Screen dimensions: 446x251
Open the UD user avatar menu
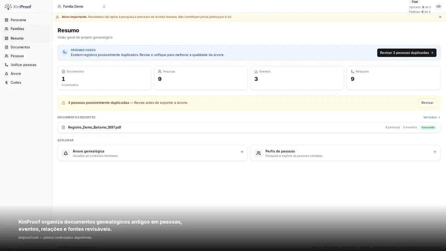[x=439, y=6]
